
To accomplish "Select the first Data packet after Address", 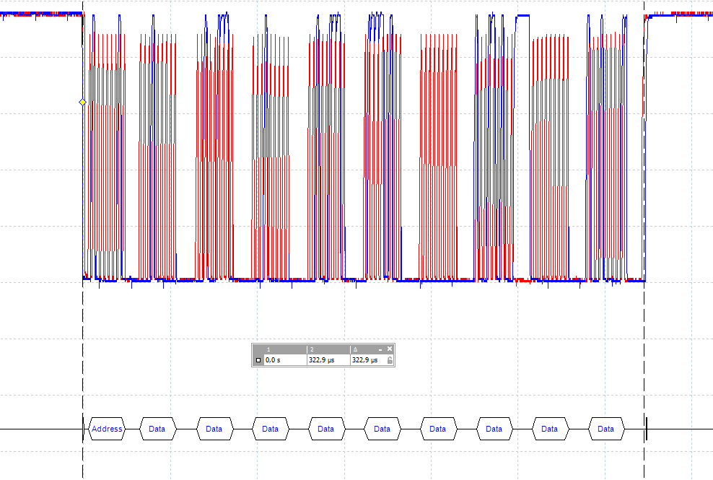I will 157,429.
